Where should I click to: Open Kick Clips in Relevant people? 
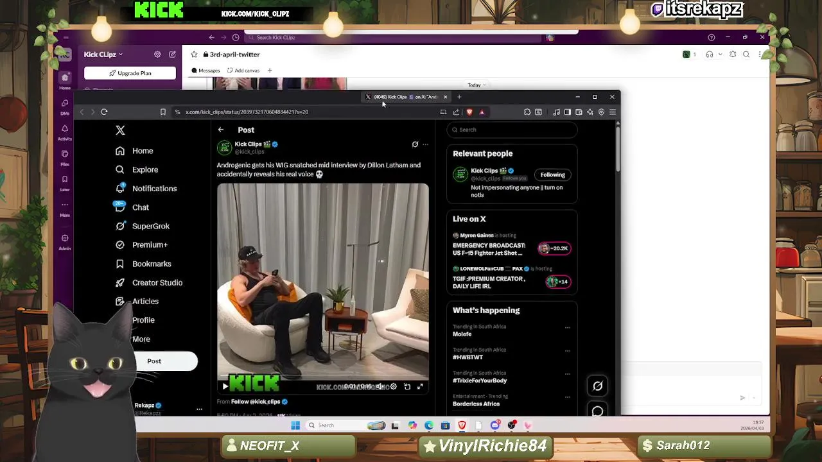click(x=484, y=171)
